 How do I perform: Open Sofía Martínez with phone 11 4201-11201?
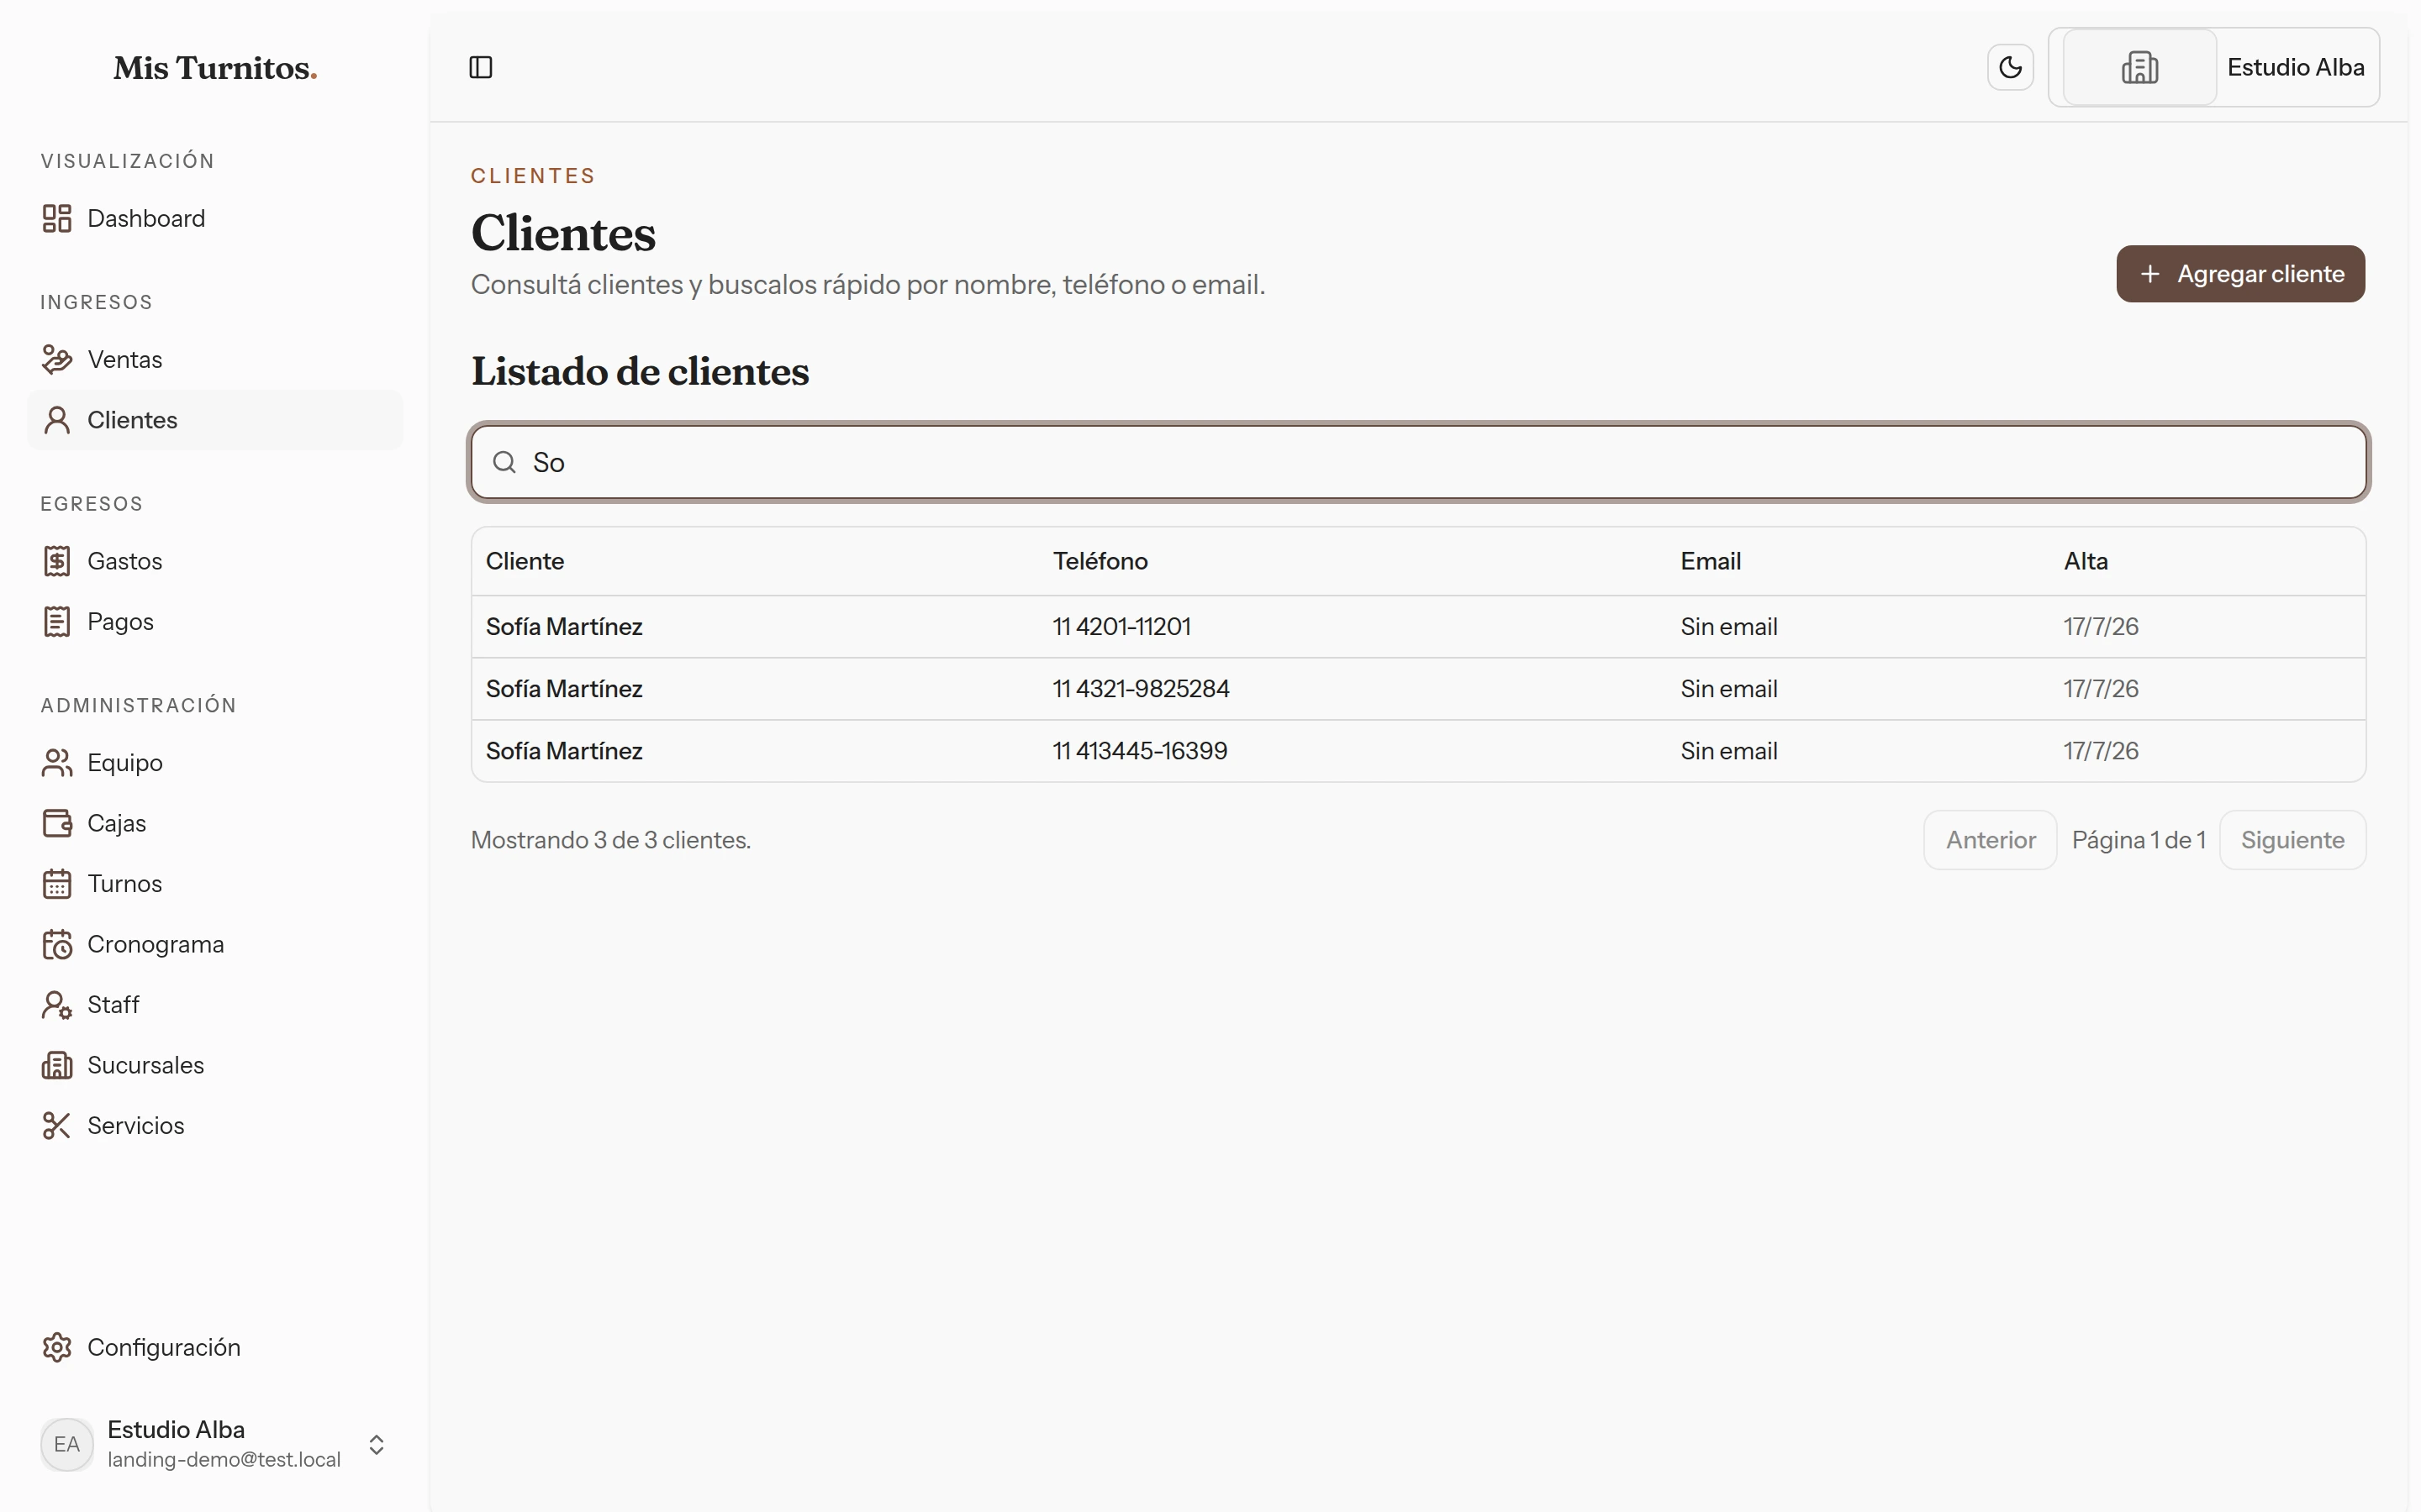(1419, 627)
